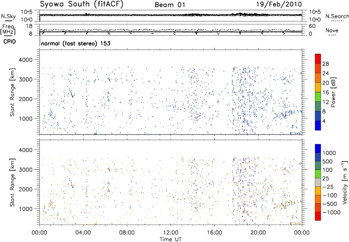Image resolution: width=349 pixels, height=242 pixels.
Task: Click the light green 25–100 Velocity colorbar segment
Action: [x=318, y=174]
